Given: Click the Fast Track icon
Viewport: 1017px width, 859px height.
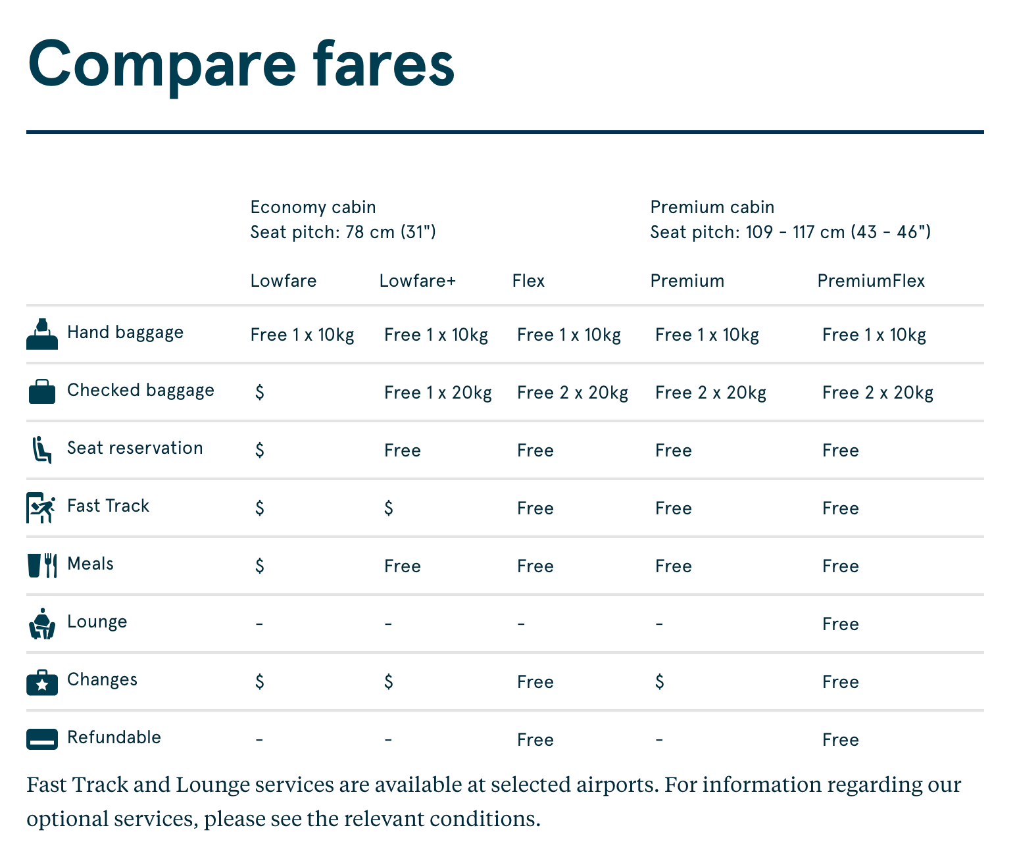Looking at the screenshot, I should click(41, 507).
